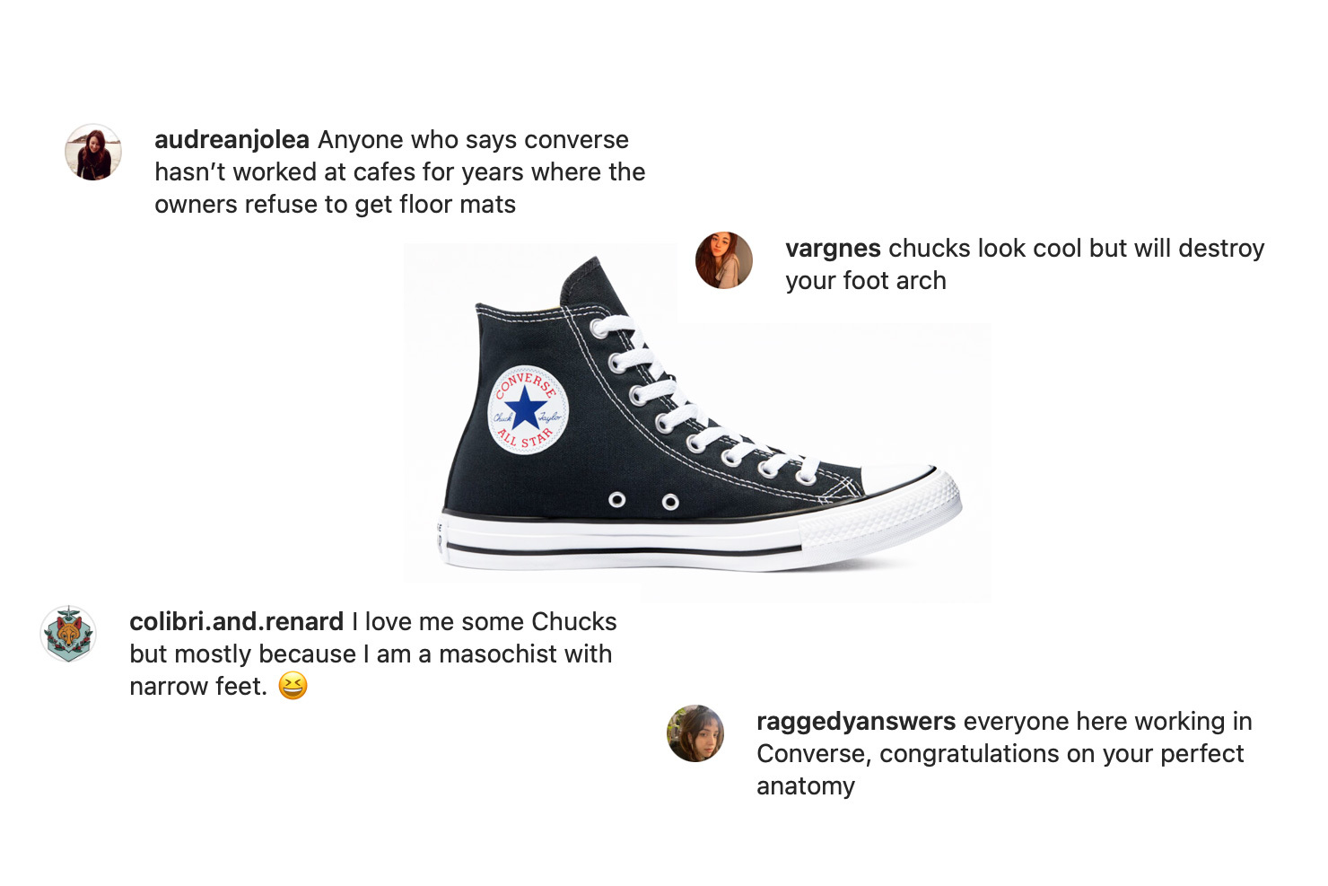Open the vargnes username link
The height and width of the screenshot is (886, 1328).
click(833, 249)
